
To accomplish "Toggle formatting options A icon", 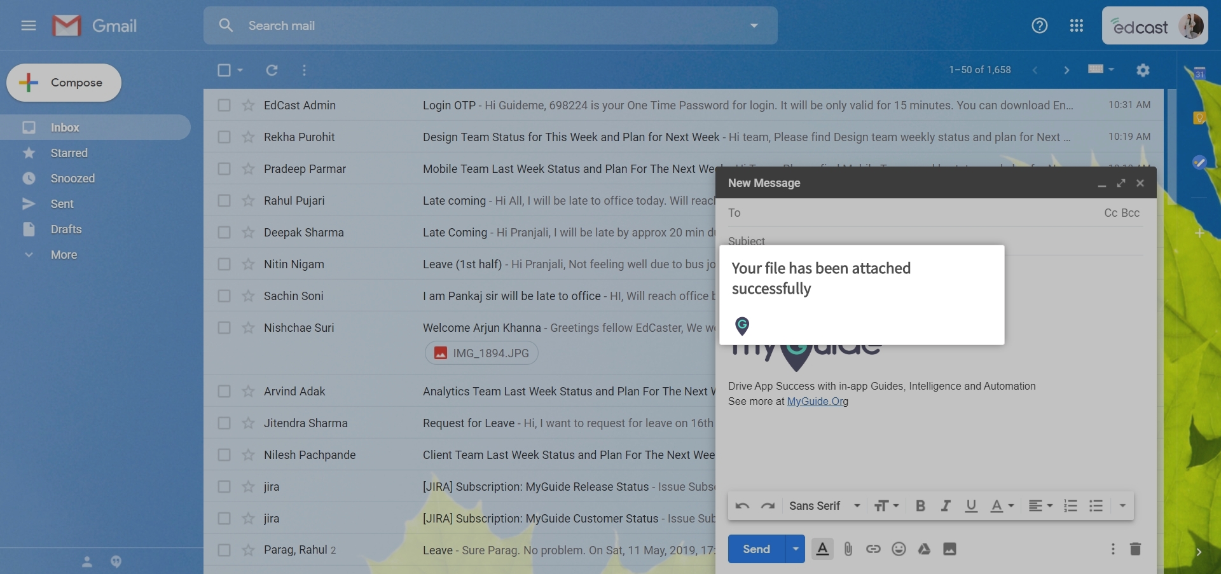I will (x=822, y=549).
